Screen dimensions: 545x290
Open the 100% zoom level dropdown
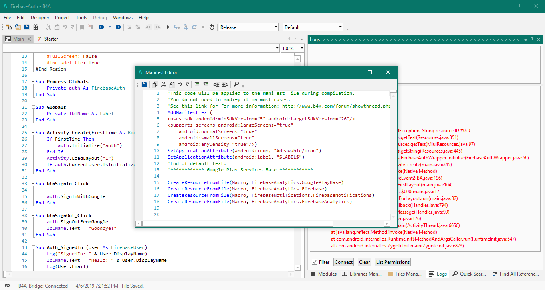(293, 48)
